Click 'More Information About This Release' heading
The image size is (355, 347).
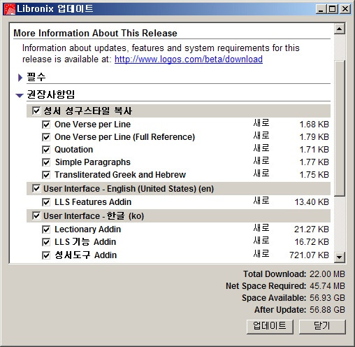coord(95,34)
